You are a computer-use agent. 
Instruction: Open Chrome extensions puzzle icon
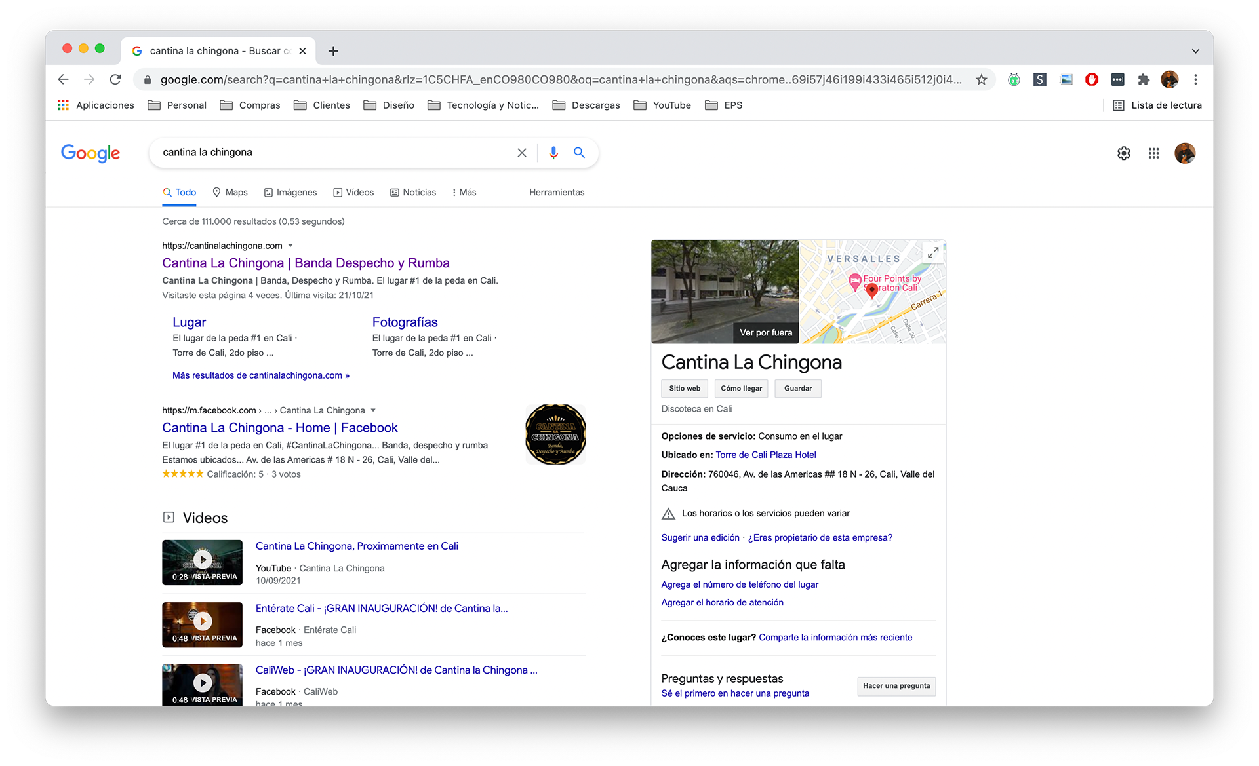point(1143,79)
